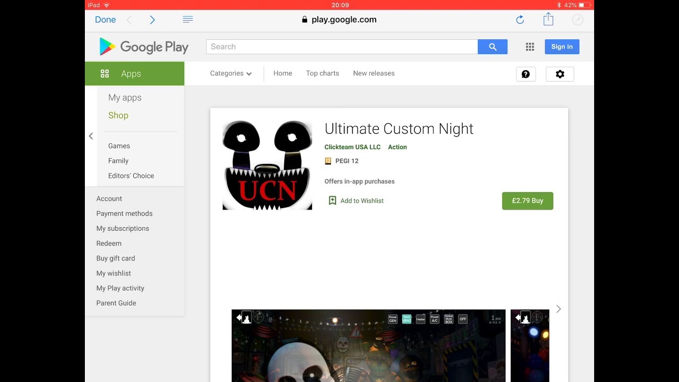Tap the Safari back arrow
This screenshot has height=382, width=679.
pyautogui.click(x=129, y=20)
